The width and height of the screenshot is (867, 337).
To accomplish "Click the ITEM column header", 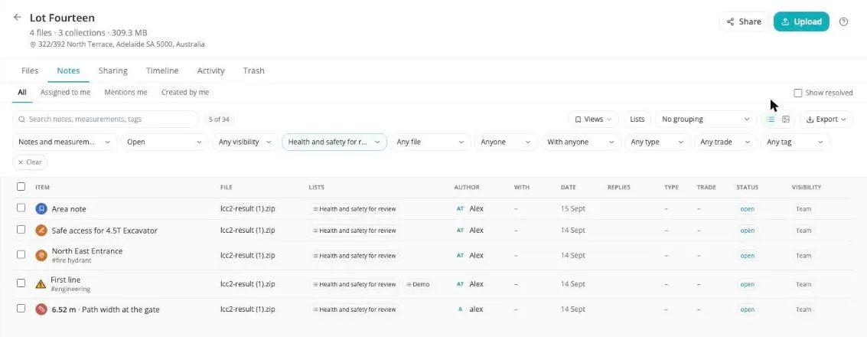I will tap(43, 188).
